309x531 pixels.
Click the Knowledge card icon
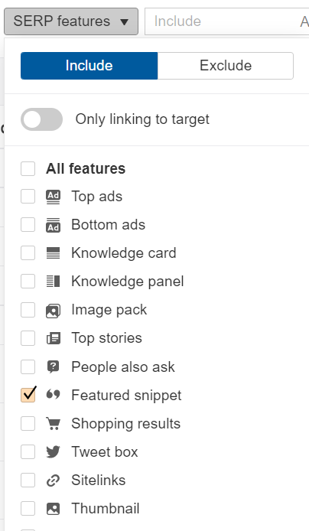click(x=53, y=253)
